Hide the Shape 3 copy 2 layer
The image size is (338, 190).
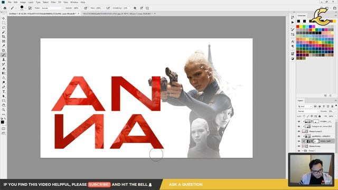pyautogui.click(x=299, y=131)
